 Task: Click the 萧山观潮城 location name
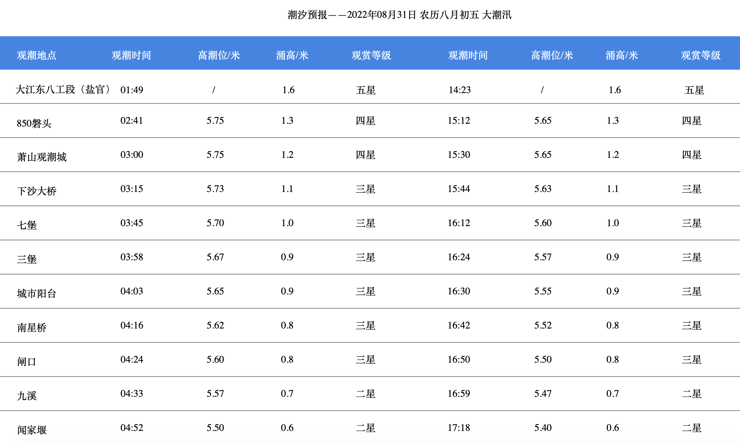click(42, 157)
